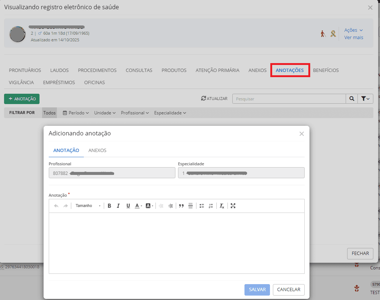380x300 pixels.
Task: Increase the paragraph indent
Action: click(x=171, y=206)
